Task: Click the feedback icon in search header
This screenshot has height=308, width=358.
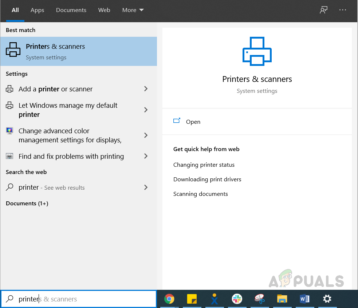Action: (x=323, y=10)
